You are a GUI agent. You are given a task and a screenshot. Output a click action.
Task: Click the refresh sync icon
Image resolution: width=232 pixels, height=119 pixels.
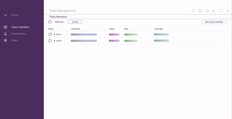(x=221, y=11)
